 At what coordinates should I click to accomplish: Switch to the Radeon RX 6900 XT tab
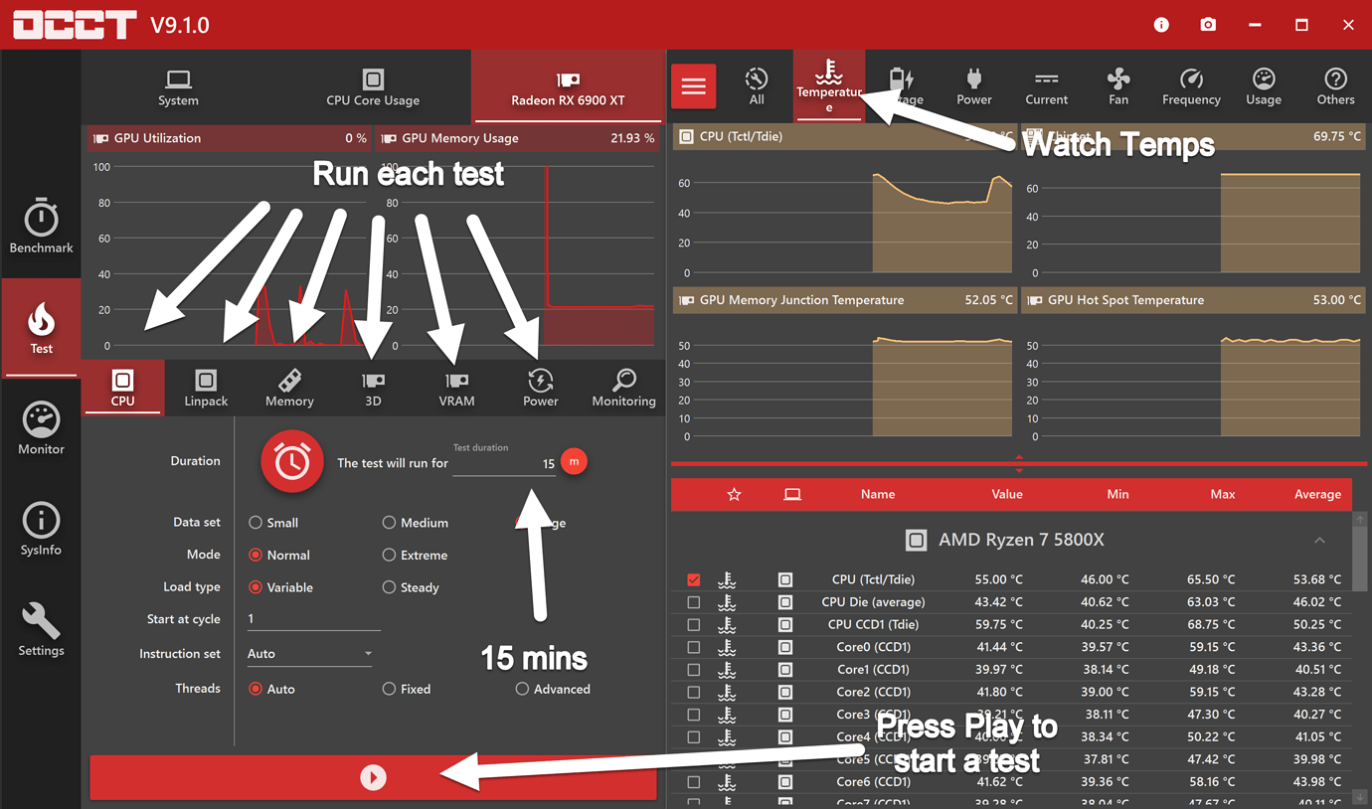[568, 87]
